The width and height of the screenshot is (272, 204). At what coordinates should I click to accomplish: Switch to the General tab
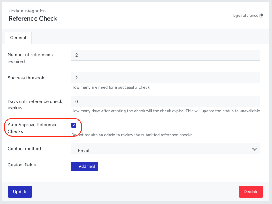[18, 38]
